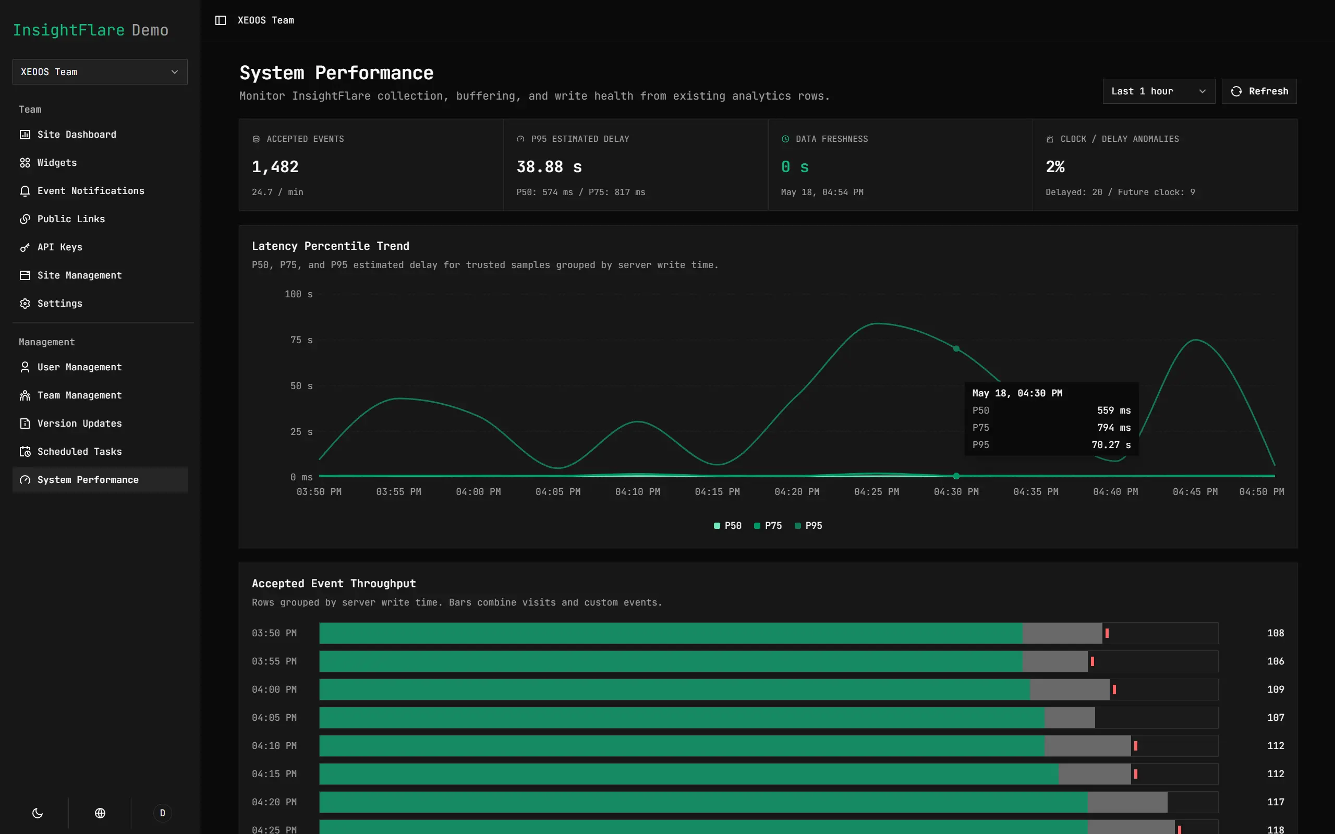Viewport: 1335px width, 834px height.
Task: Click the Latency Percentile Trend heading
Action: click(x=330, y=246)
